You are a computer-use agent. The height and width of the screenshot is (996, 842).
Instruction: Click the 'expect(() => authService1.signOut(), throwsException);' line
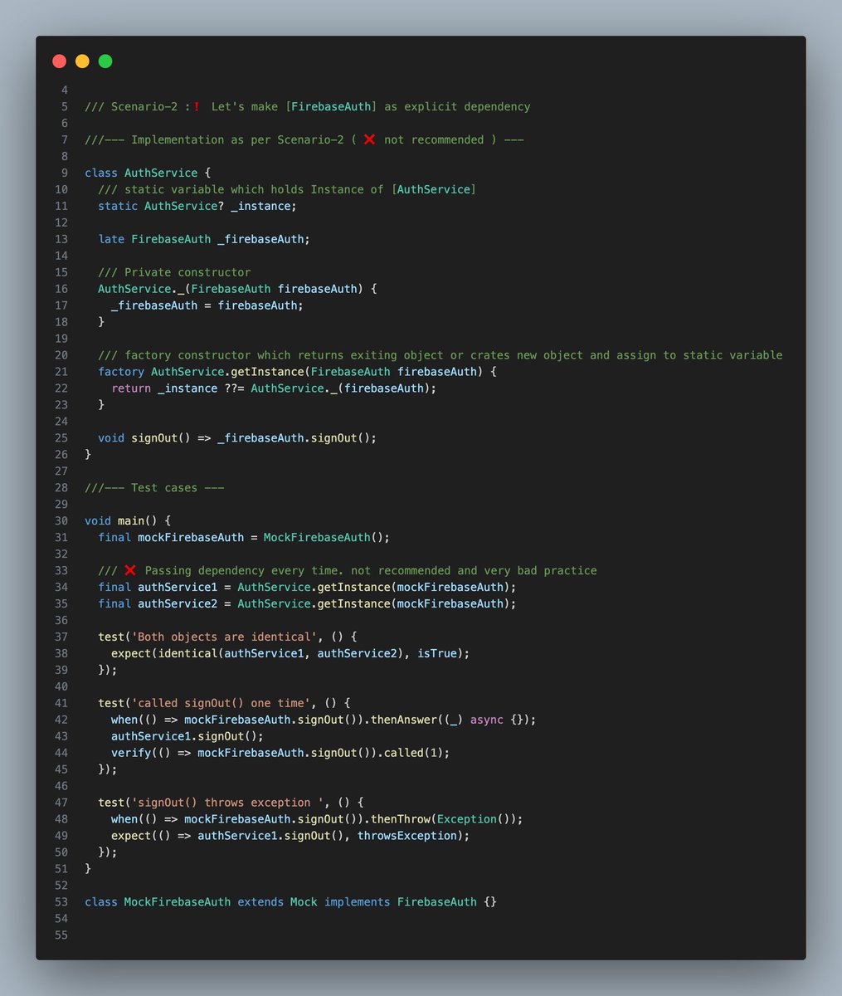[x=290, y=836]
